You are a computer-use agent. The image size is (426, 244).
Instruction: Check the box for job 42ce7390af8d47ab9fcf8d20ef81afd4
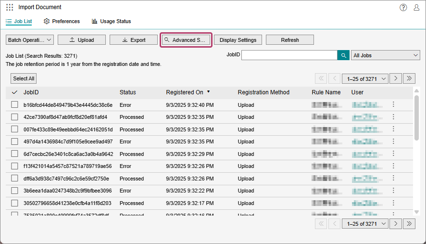(x=15, y=117)
